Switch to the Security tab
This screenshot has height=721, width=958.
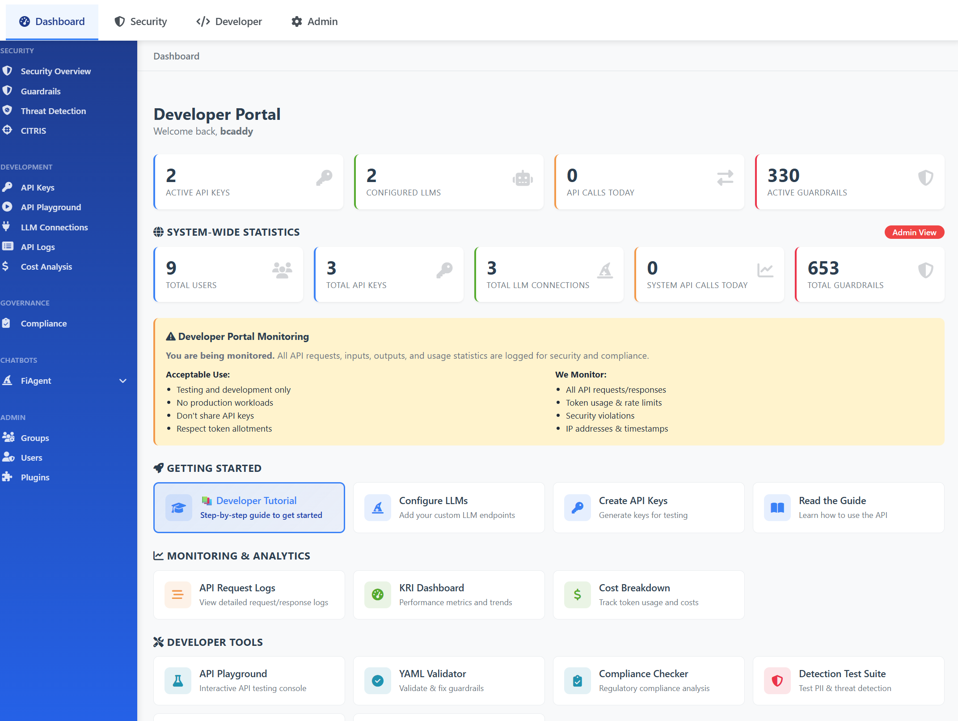(x=140, y=21)
